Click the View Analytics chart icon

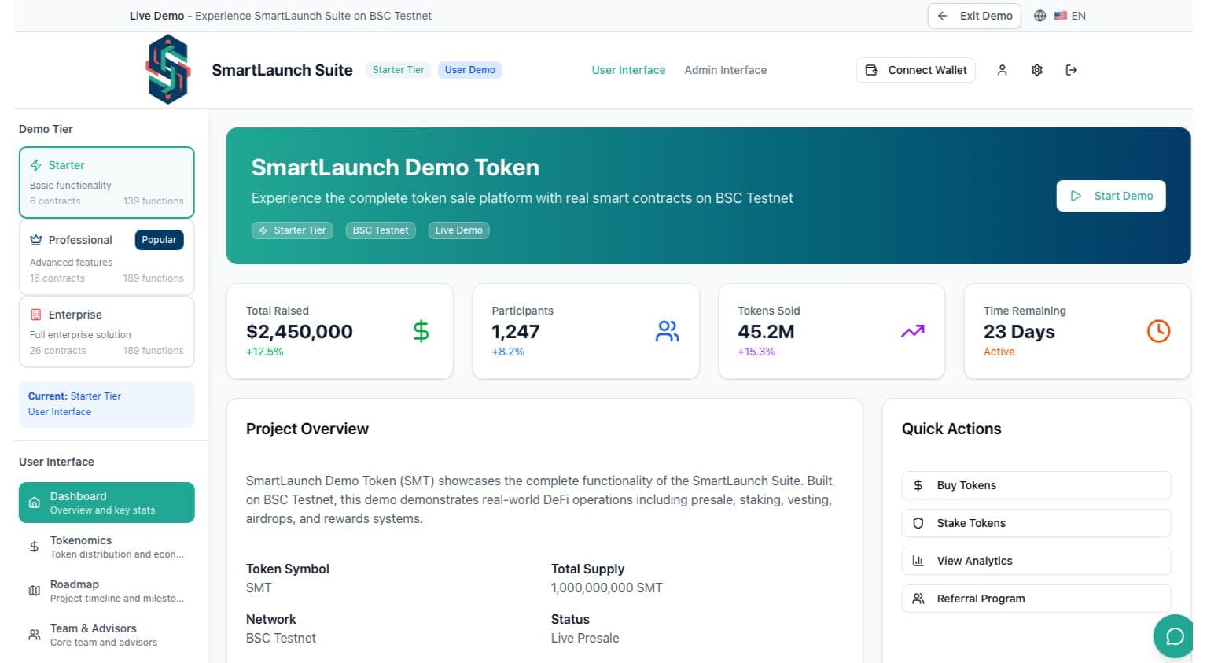[x=918, y=561]
